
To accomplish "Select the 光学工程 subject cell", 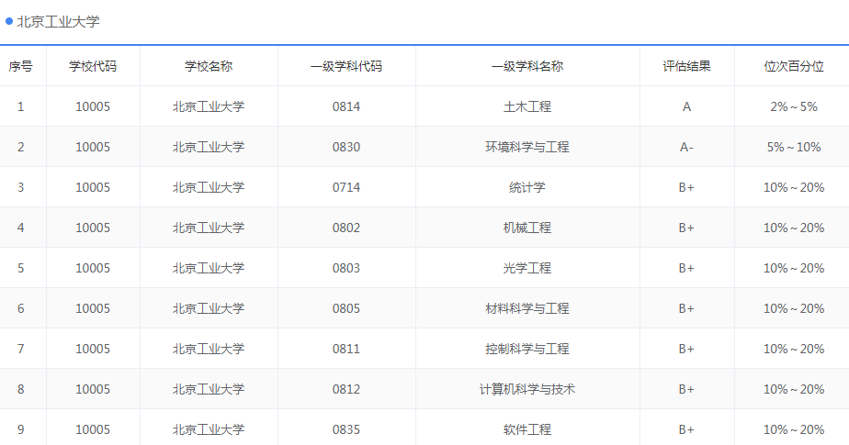I will point(527,268).
